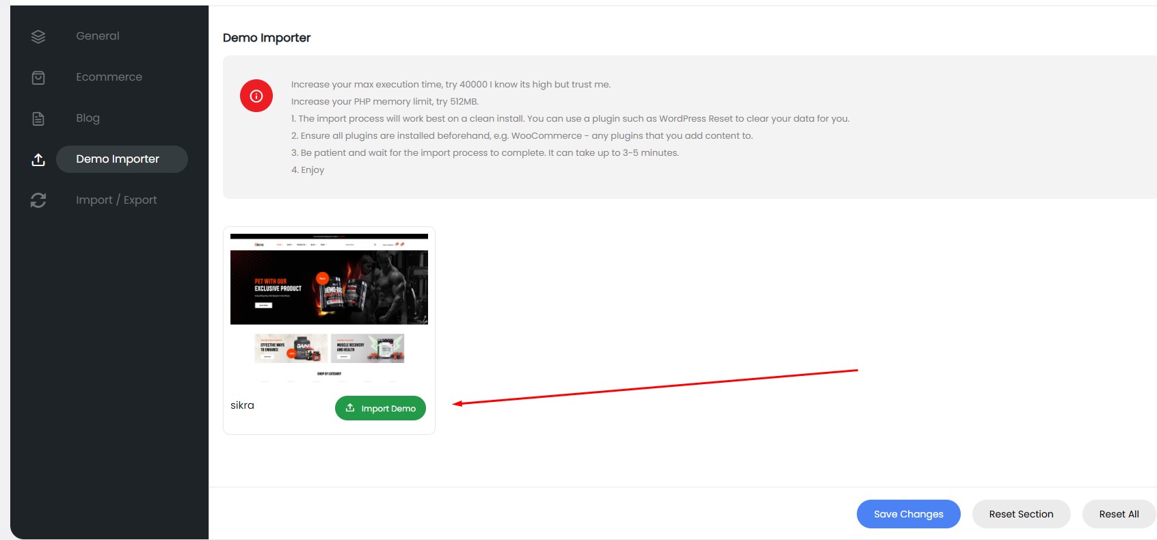Click the red info circle icon
The height and width of the screenshot is (540, 1157).
(256, 96)
